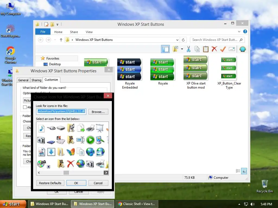The width and height of the screenshot is (278, 208).
Task: Click the Explorer Help question mark icon
Action: click(x=245, y=31)
